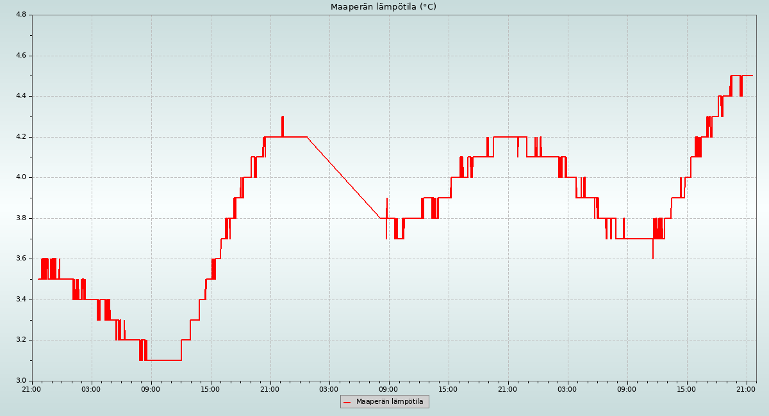Image resolution: width=769 pixels, height=416 pixels.
Task: Select the 4.0 y-axis tick label
Action: point(20,177)
